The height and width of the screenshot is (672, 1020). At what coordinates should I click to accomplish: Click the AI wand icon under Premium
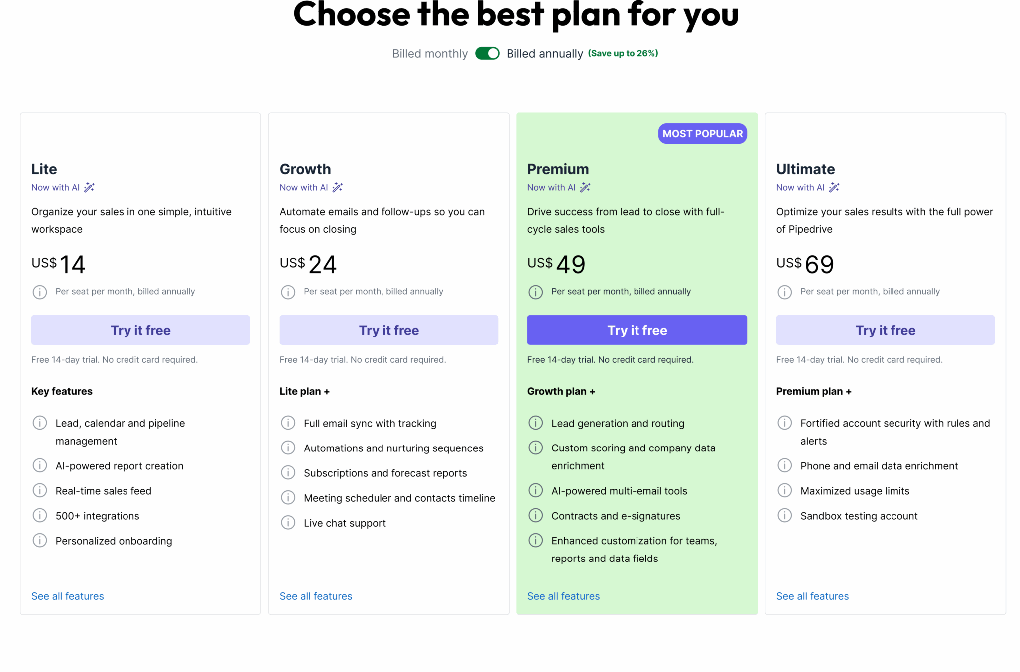coord(585,187)
